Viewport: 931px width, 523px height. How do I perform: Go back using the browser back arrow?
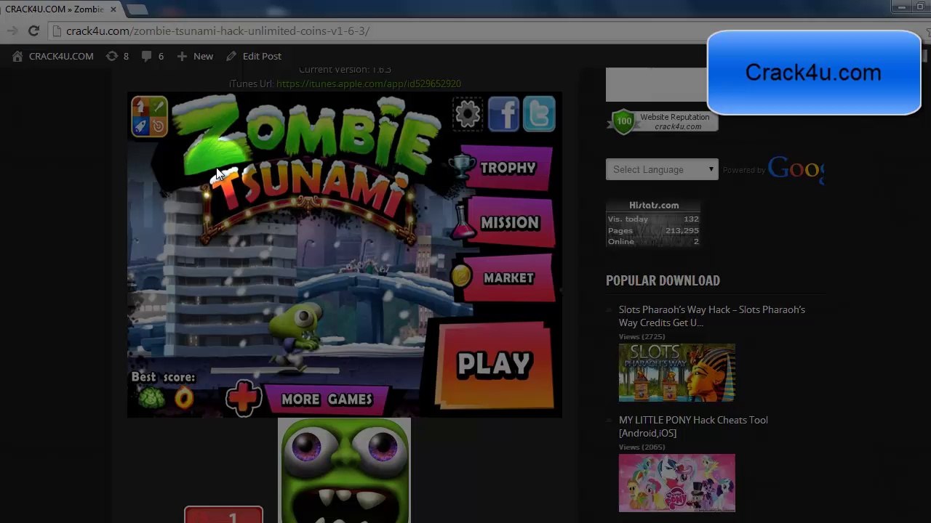pyautogui.click(x=12, y=31)
